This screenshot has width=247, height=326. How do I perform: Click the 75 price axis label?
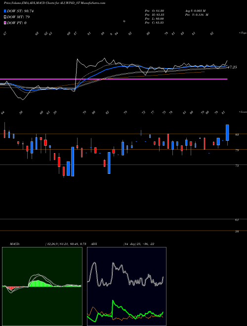click(x=237, y=165)
